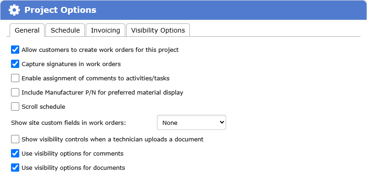Click the Project Options gear icon
367x179 pixels.
[x=14, y=10]
